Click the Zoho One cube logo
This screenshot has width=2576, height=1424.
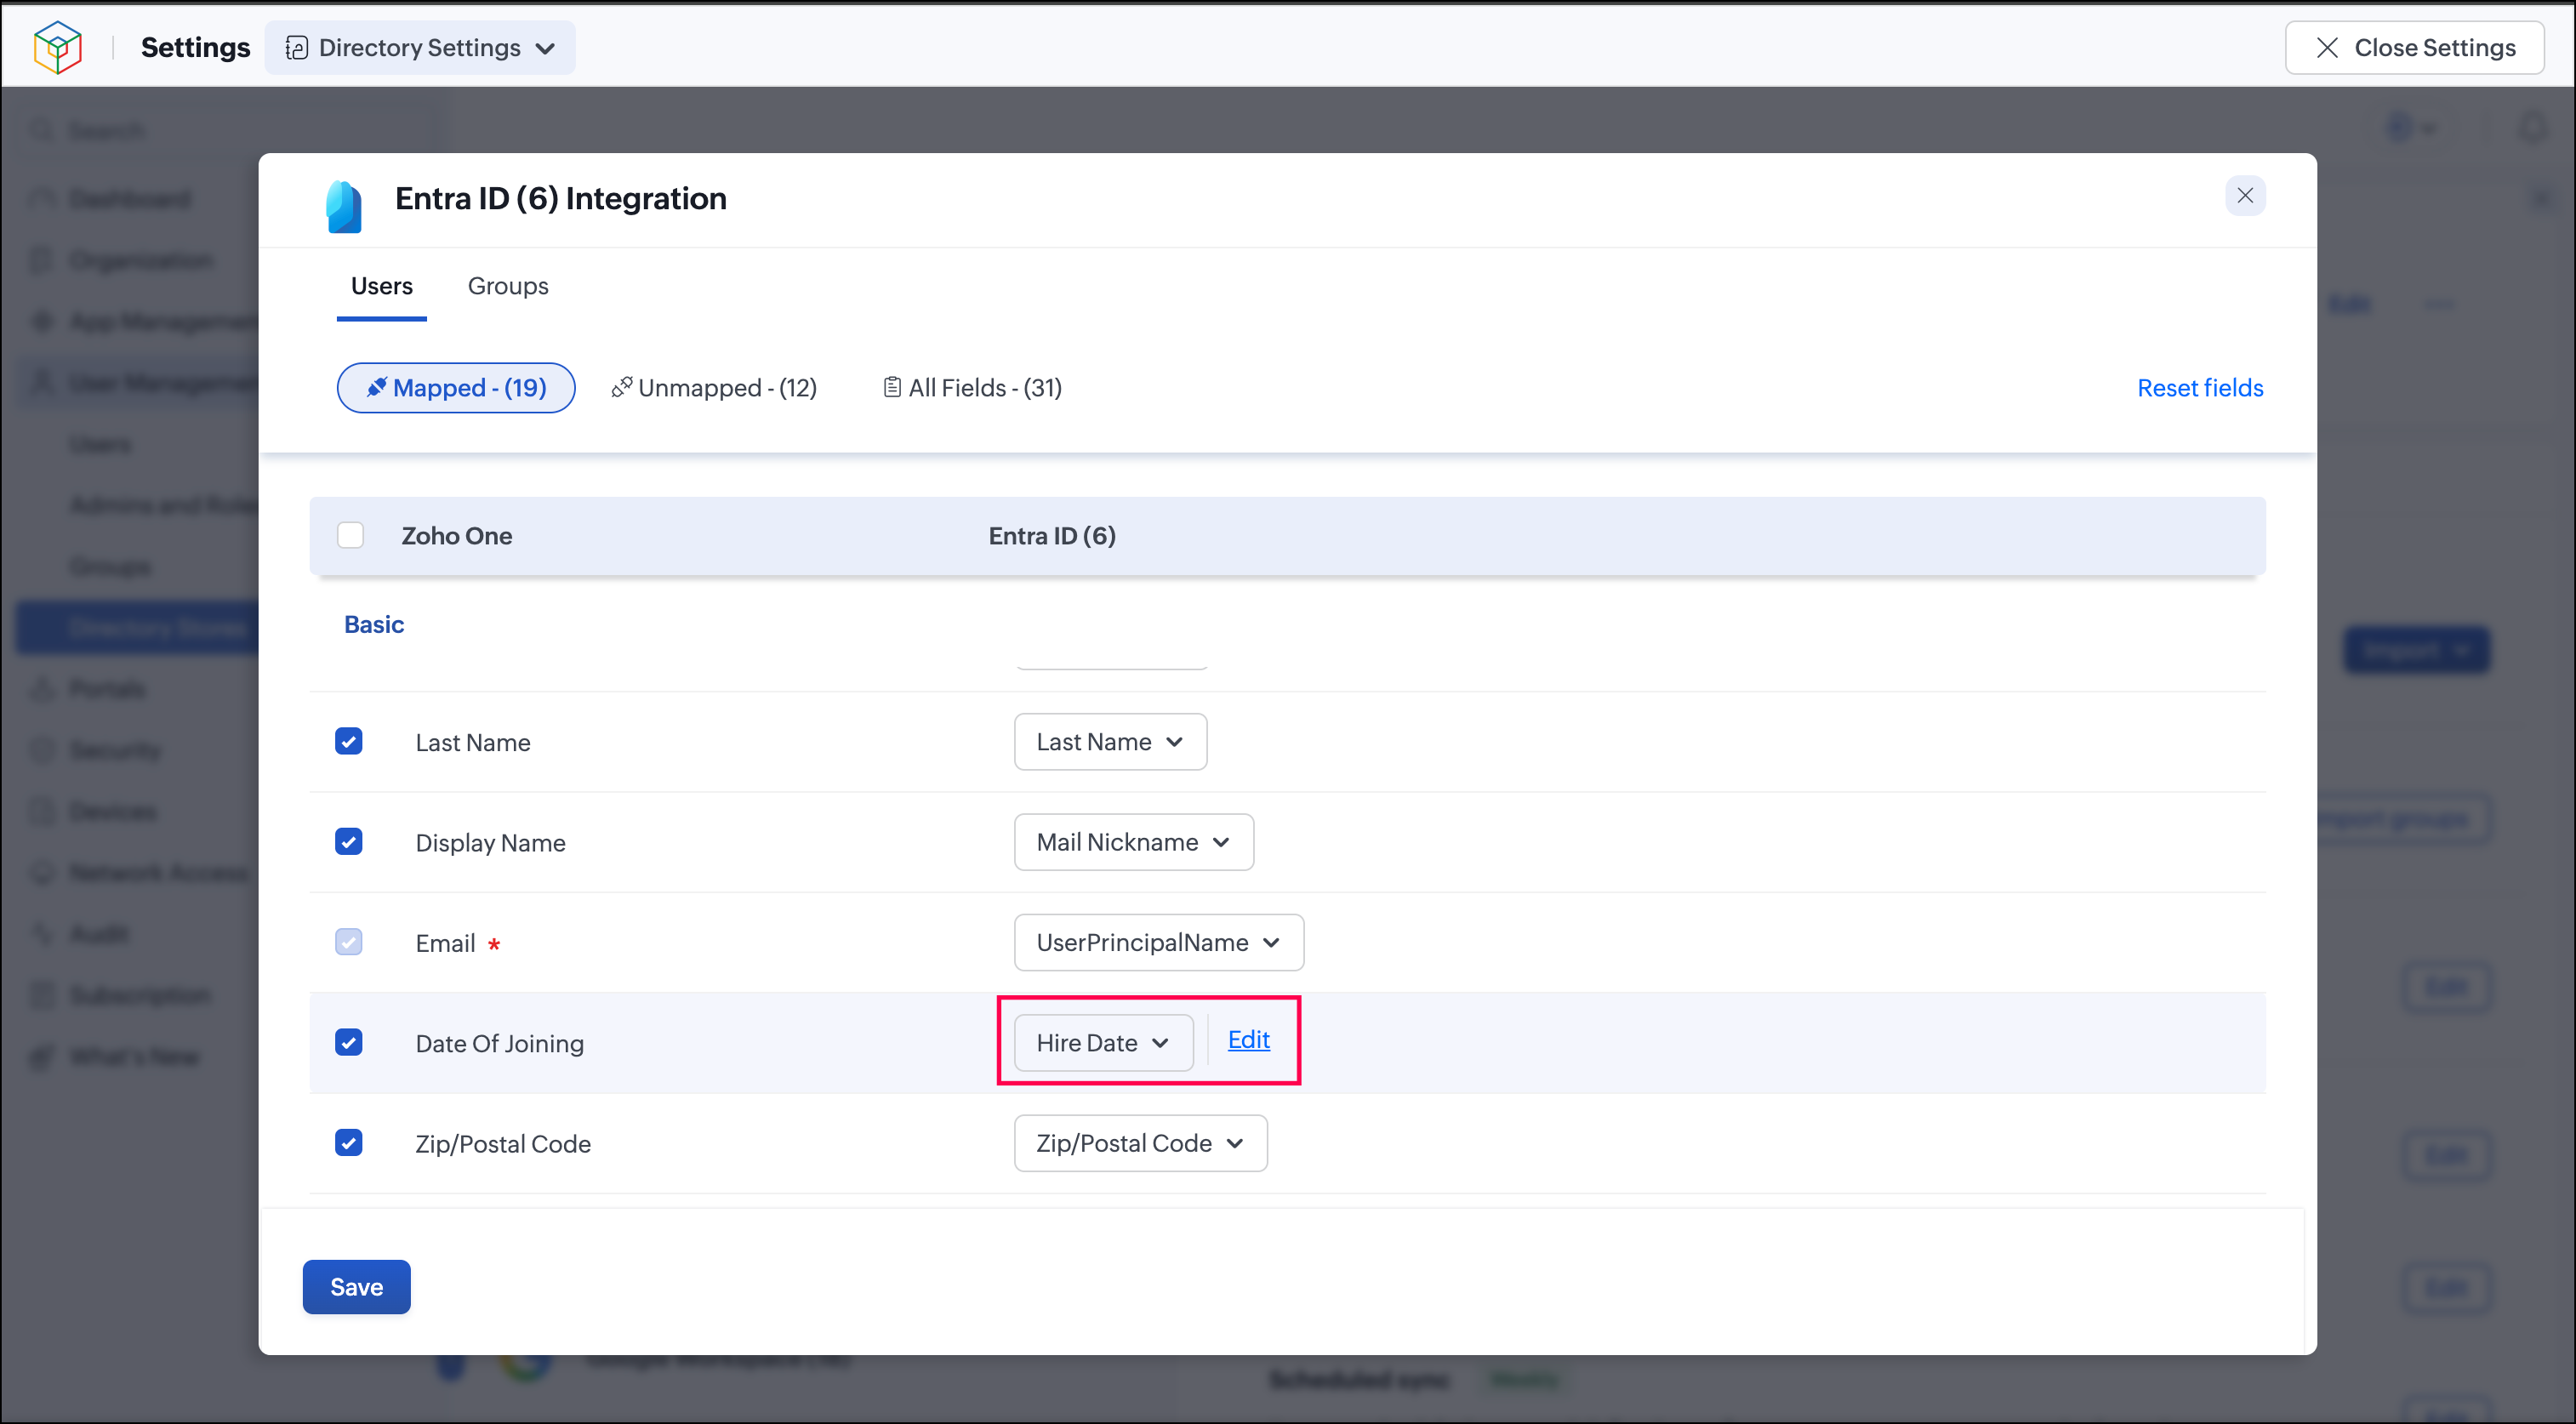click(57, 47)
